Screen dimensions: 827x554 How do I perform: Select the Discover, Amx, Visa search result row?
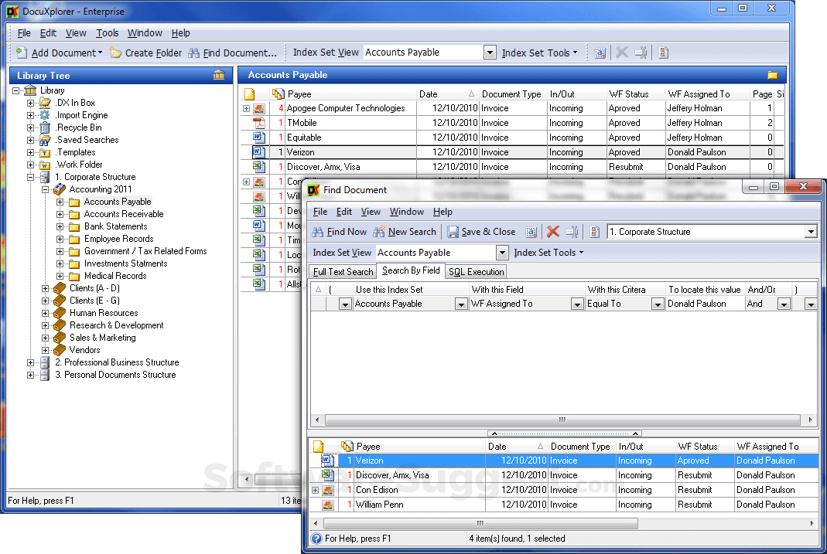(x=392, y=475)
